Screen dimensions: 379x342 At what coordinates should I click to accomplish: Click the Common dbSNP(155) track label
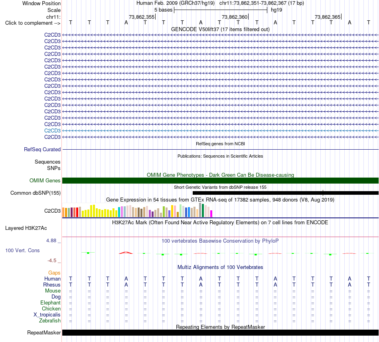[x=35, y=193]
